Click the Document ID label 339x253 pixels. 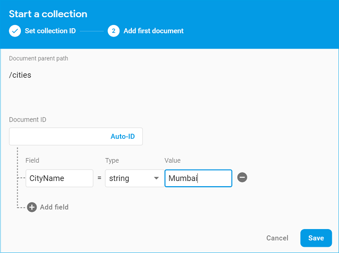pos(28,119)
